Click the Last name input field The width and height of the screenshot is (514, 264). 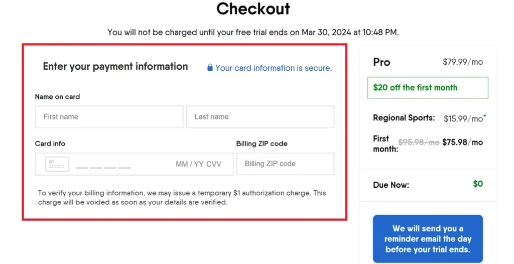coord(260,117)
